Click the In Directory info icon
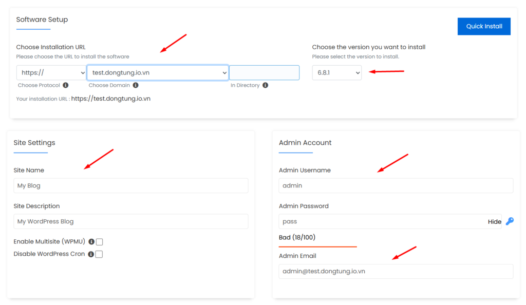 [266, 85]
